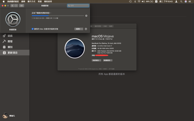
Task: Click the 軟體更新 button in About This Mac
Action: (108, 60)
